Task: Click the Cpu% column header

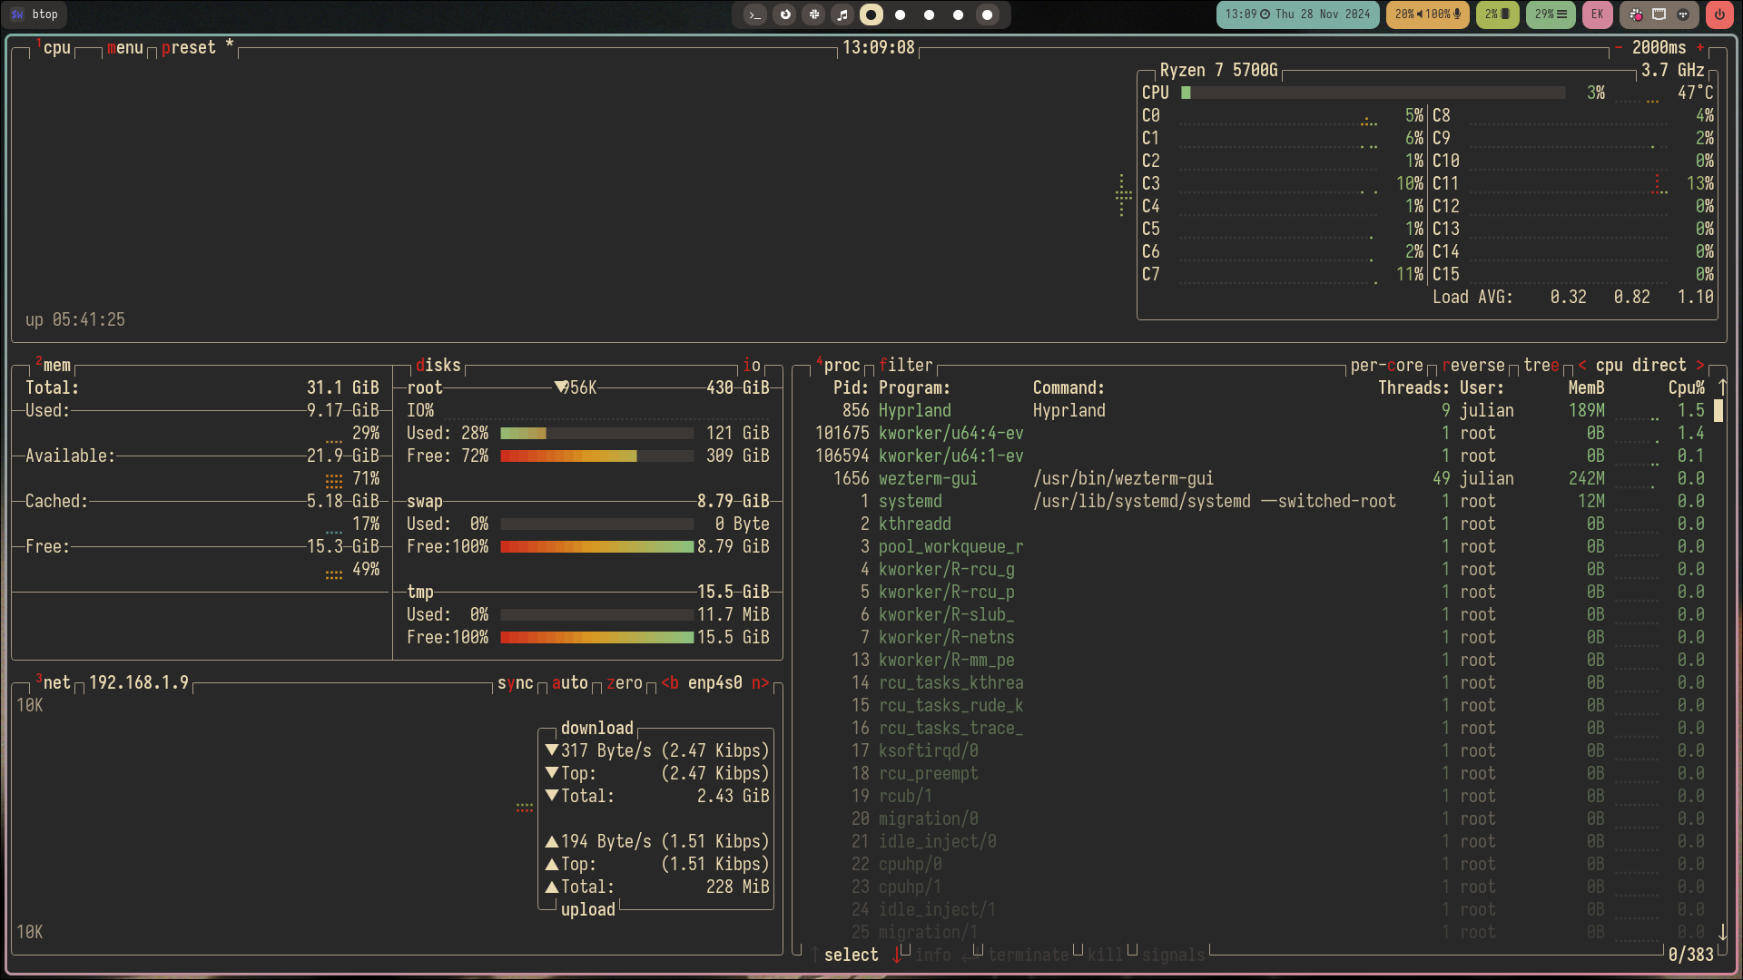Action: (x=1687, y=387)
